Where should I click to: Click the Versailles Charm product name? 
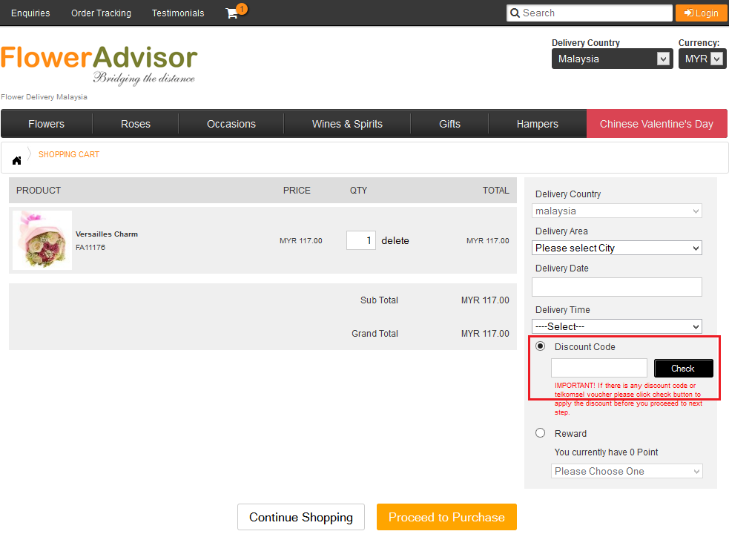coord(107,234)
